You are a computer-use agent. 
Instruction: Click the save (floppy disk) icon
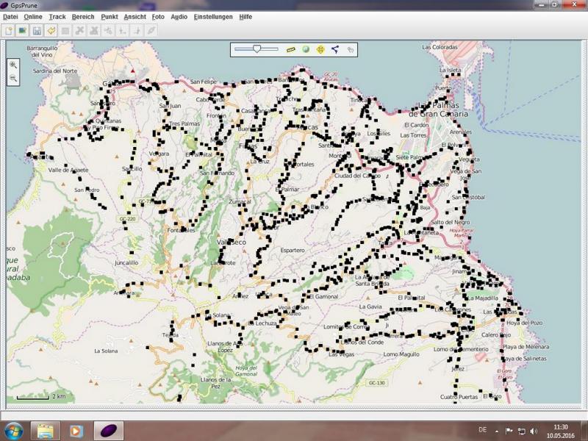point(37,31)
